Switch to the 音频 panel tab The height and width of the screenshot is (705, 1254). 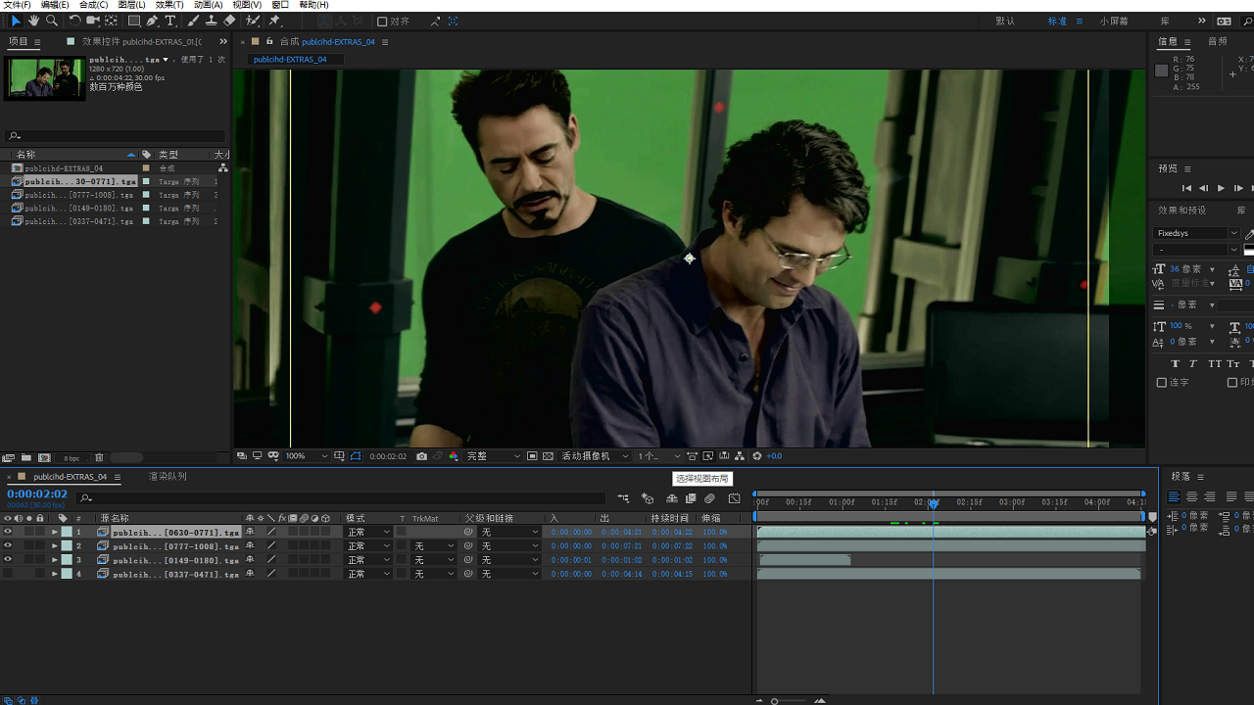pyautogui.click(x=1218, y=41)
